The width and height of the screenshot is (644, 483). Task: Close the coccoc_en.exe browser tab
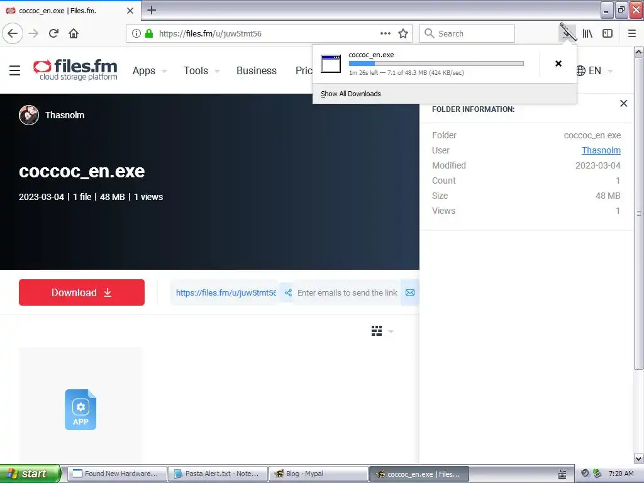tap(130, 11)
